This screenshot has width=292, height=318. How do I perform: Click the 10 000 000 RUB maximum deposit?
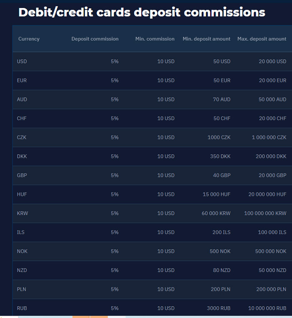click(267, 308)
